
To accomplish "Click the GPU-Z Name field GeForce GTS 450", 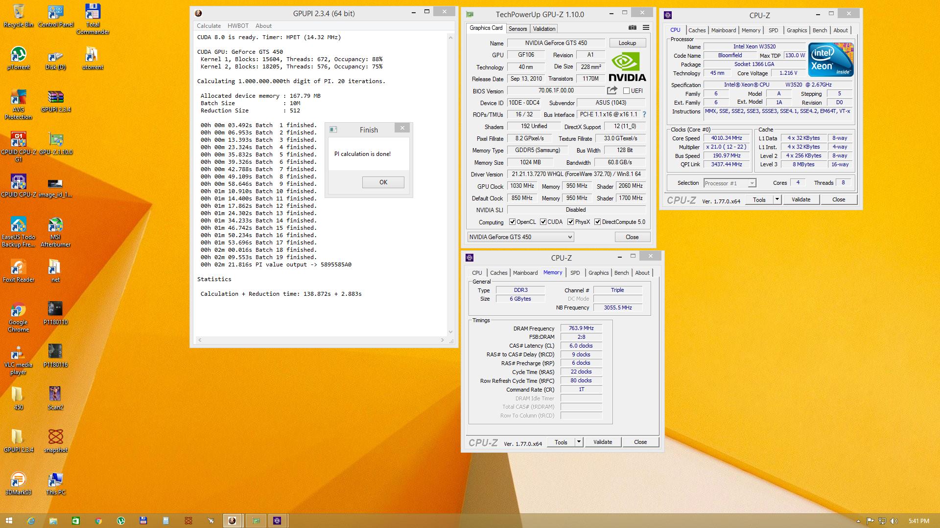I will (556, 43).
